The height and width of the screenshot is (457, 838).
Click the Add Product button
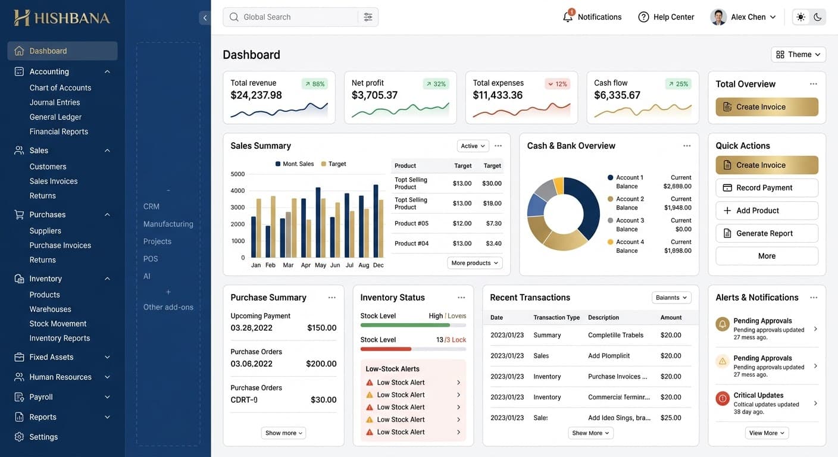767,211
